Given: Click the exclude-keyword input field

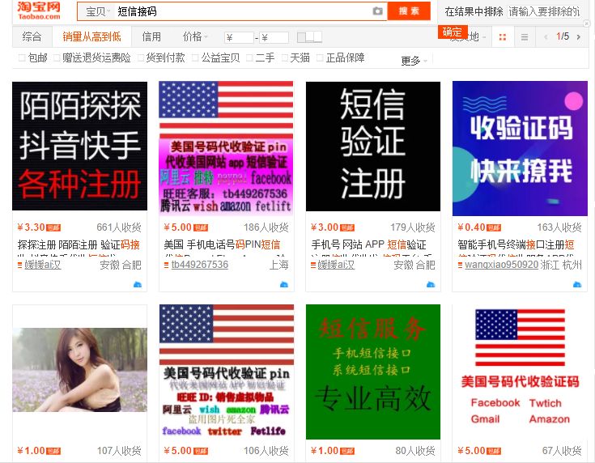Looking at the screenshot, I should (544, 11).
